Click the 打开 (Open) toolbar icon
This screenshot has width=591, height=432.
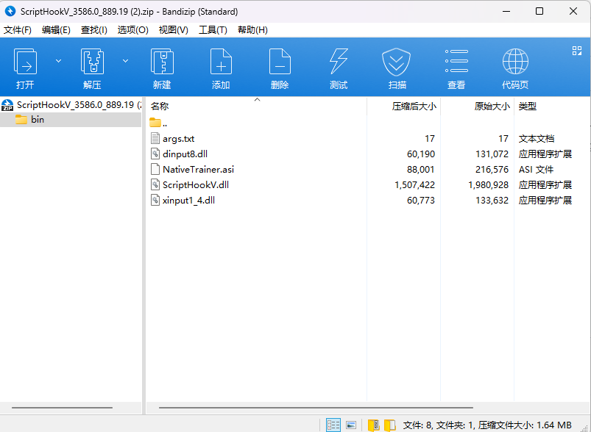coord(25,61)
